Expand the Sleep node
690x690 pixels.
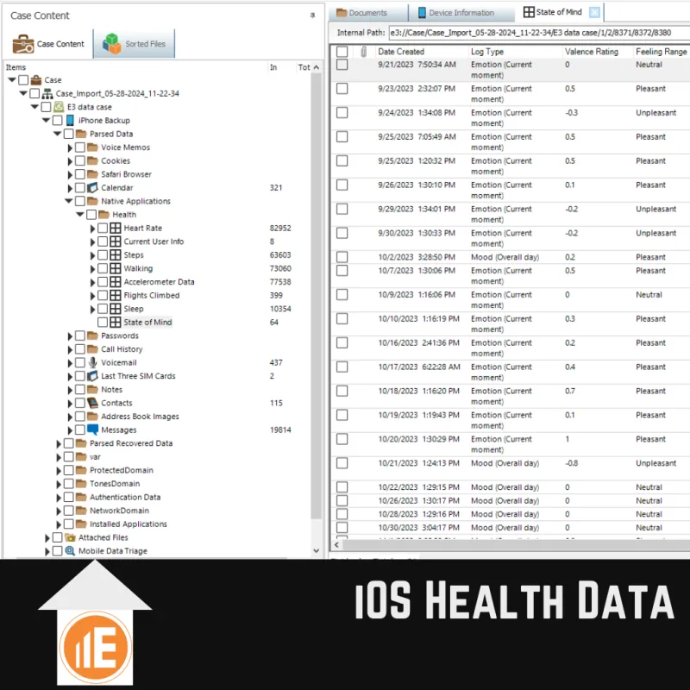click(x=92, y=310)
